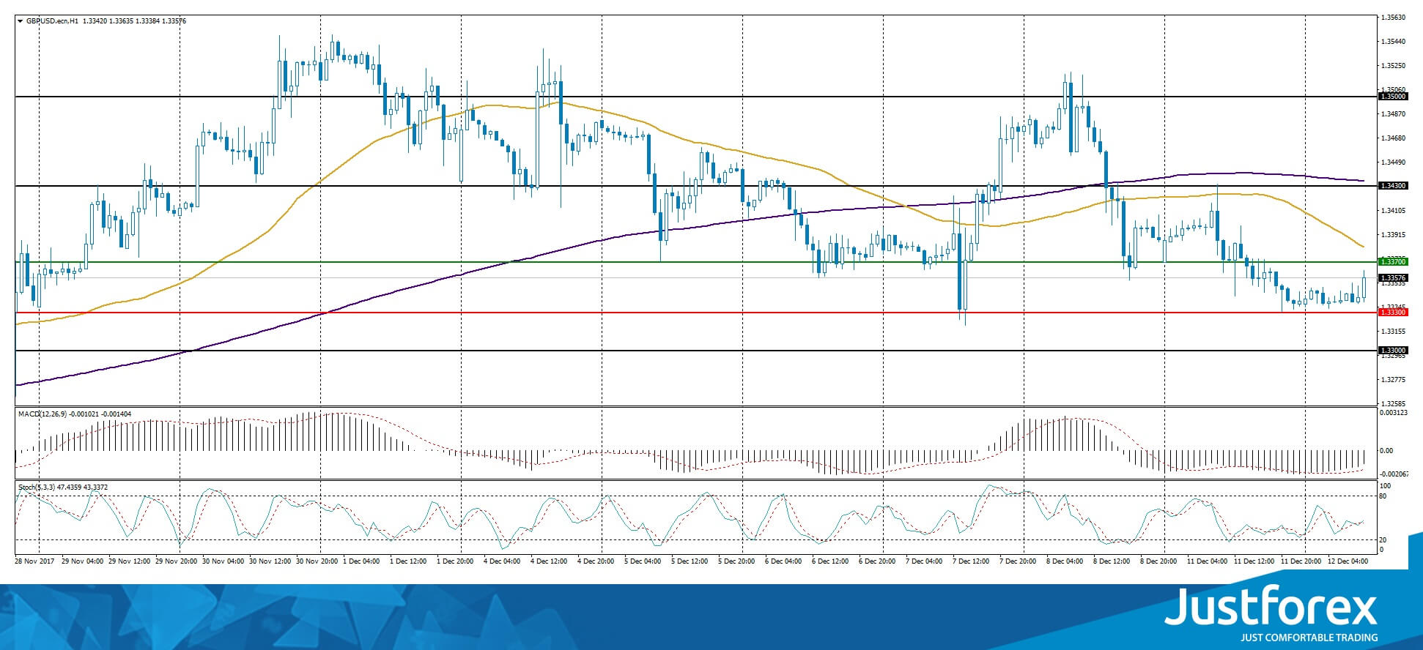Click the 30 Nov 20:00 time label
The height and width of the screenshot is (650, 1423).
(317, 561)
